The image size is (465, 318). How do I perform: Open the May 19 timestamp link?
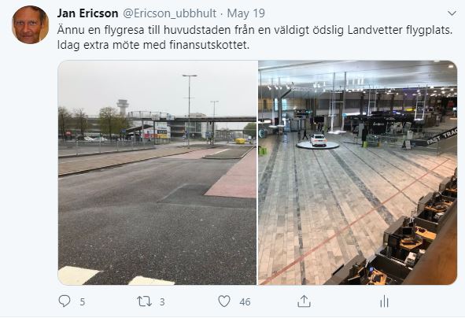[245, 13]
